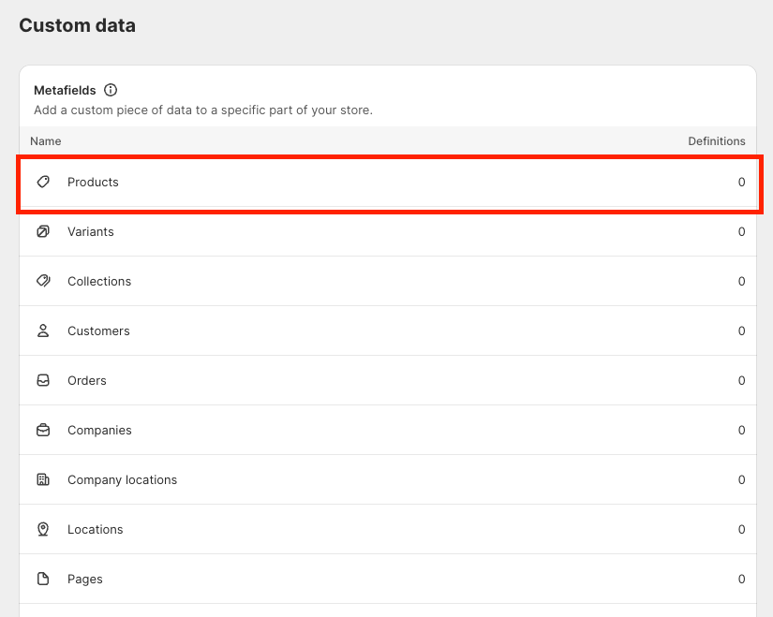Open the Products metafield definitions

coord(93,182)
